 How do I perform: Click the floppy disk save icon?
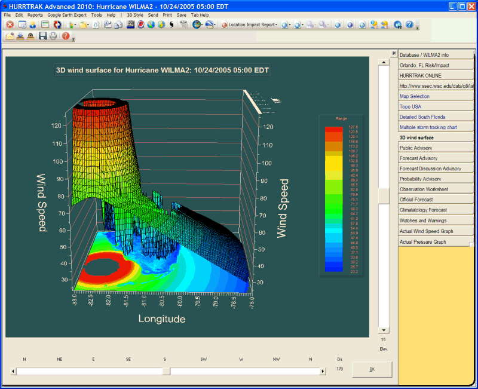(x=42, y=36)
